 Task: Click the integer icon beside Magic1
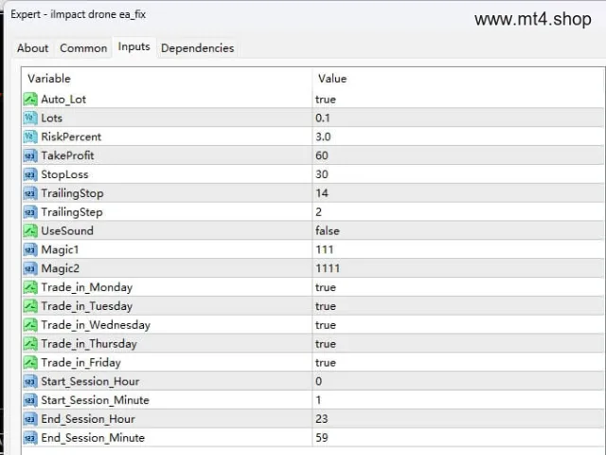(x=30, y=249)
